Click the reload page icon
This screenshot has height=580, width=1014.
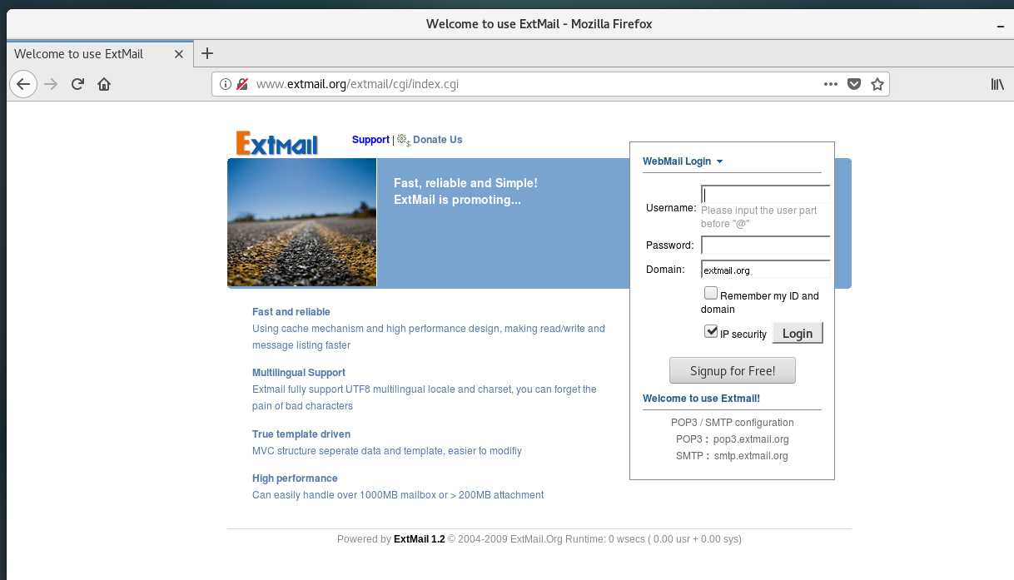click(x=77, y=84)
